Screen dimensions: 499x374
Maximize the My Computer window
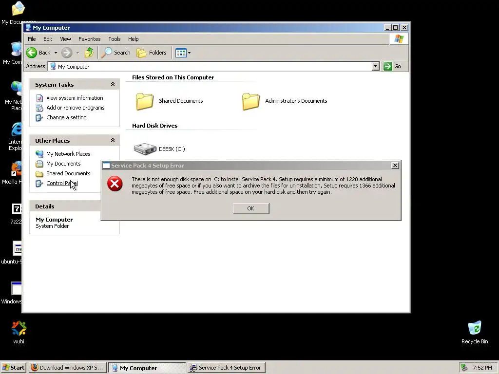[396, 28]
